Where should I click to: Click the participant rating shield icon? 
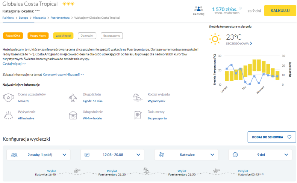tap(8, 98)
